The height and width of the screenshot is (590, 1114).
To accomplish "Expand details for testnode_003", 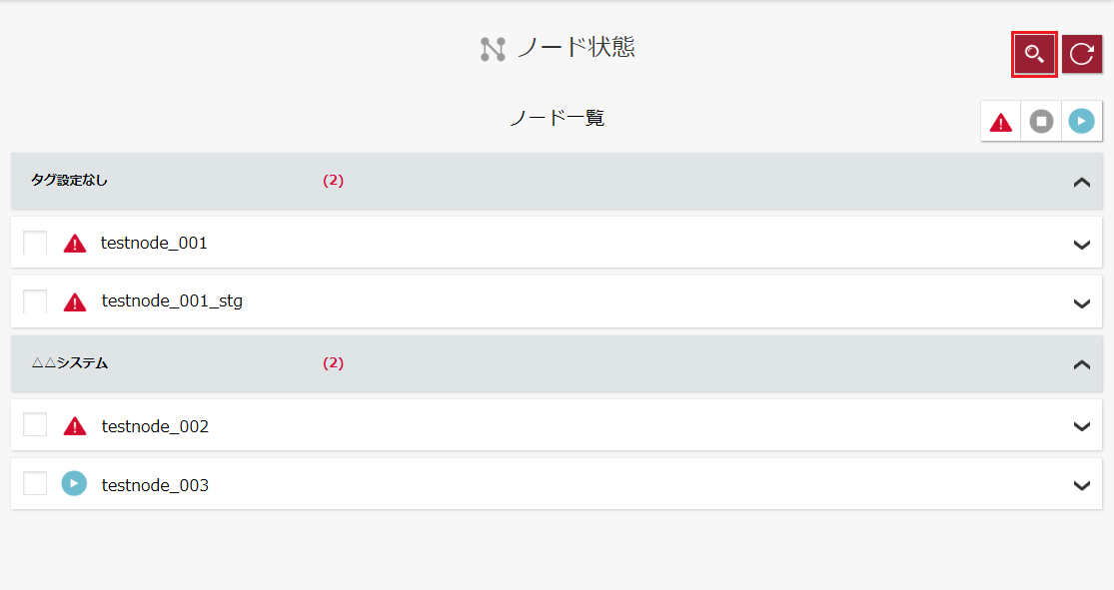I will [x=1081, y=485].
